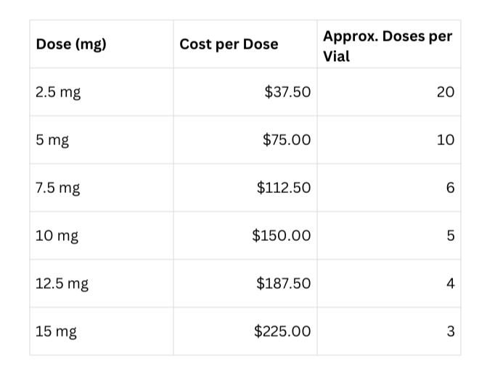
Task: Select the cell showing 20 doses per vial
Action: click(x=389, y=92)
